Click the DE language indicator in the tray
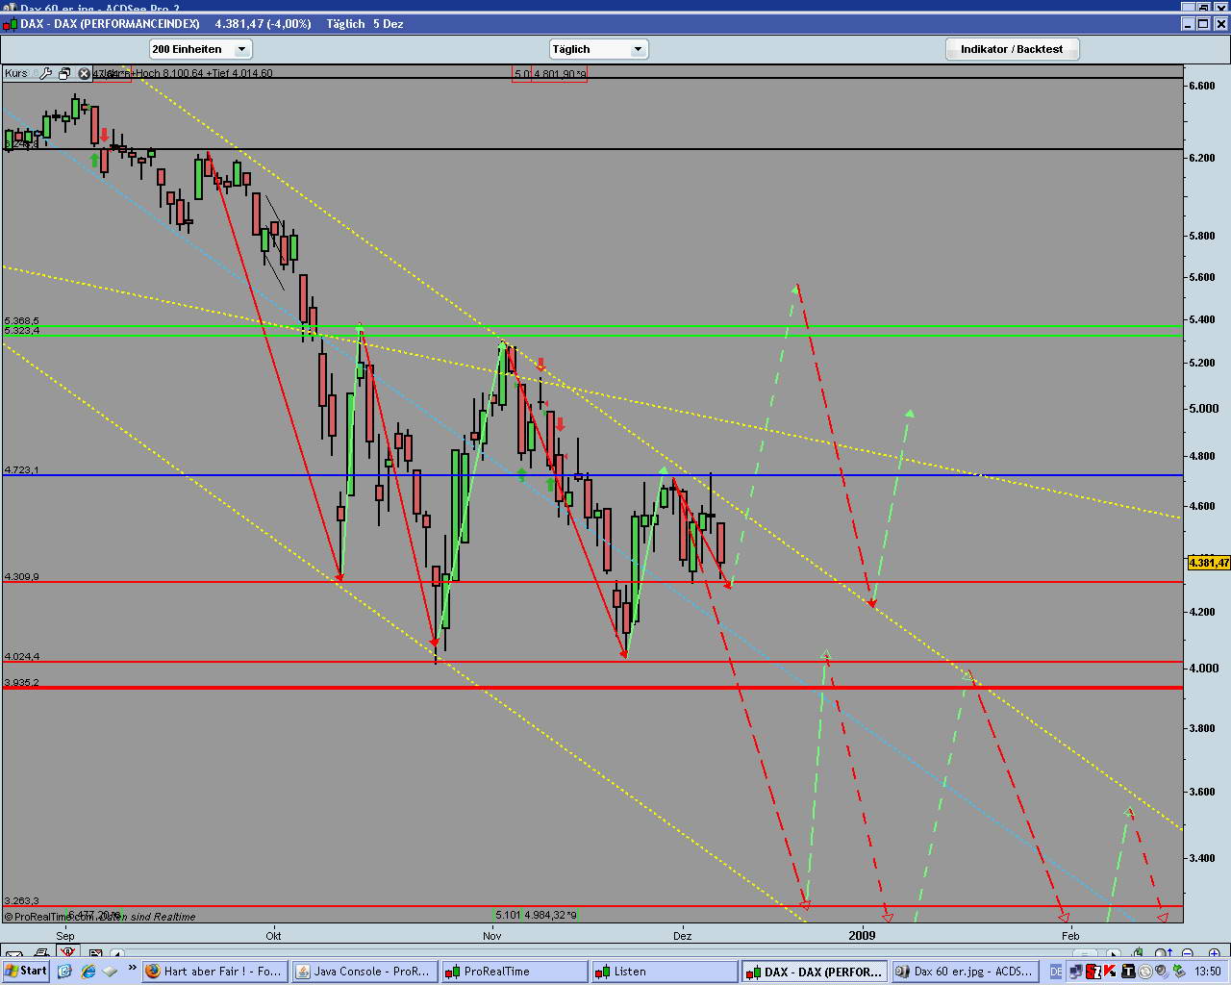 (1056, 972)
